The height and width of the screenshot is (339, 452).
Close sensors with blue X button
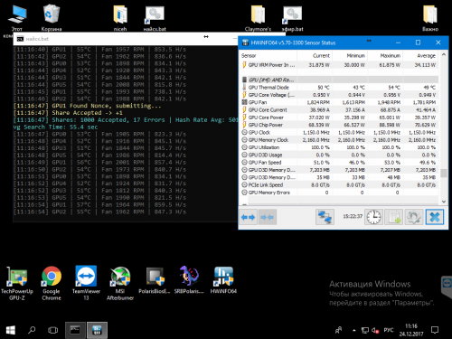point(435,217)
